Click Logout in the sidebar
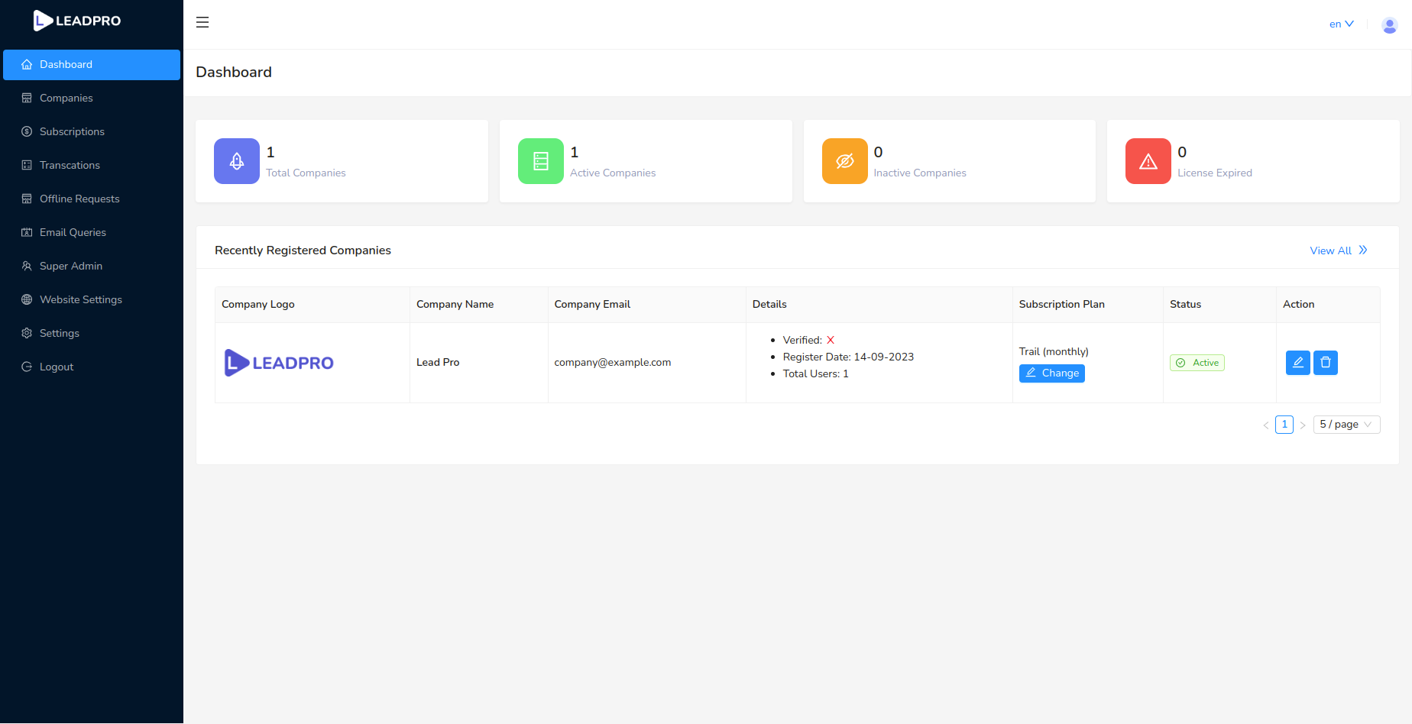This screenshot has width=1412, height=724. tap(55, 367)
